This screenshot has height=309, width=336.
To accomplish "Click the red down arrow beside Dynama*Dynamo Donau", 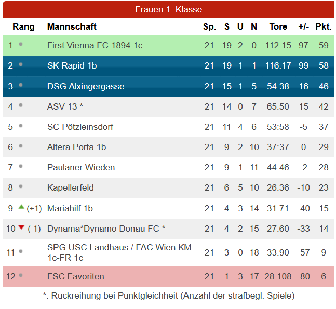I will 21,227.
